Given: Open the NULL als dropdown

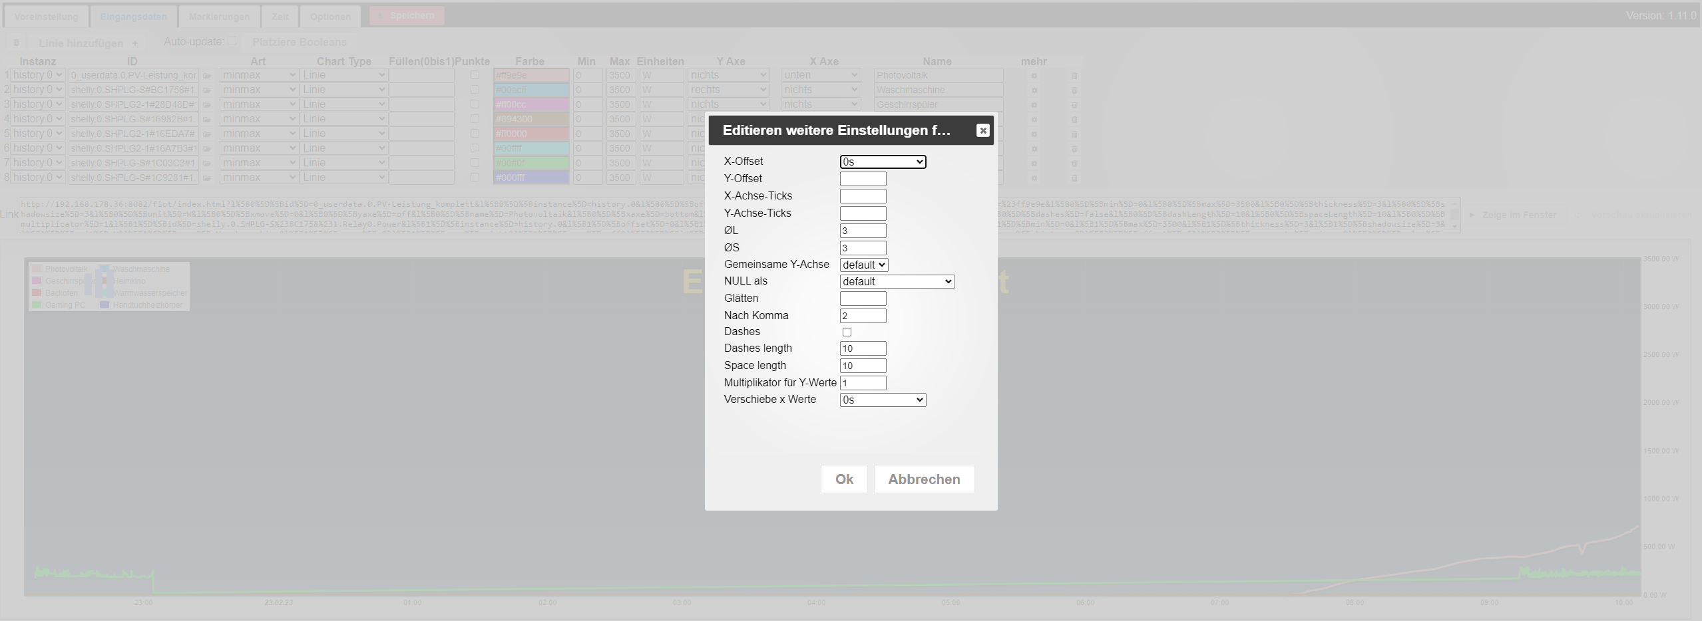Looking at the screenshot, I should point(897,281).
